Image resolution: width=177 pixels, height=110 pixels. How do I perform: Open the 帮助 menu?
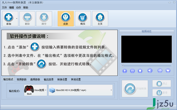[x=26, y=8]
